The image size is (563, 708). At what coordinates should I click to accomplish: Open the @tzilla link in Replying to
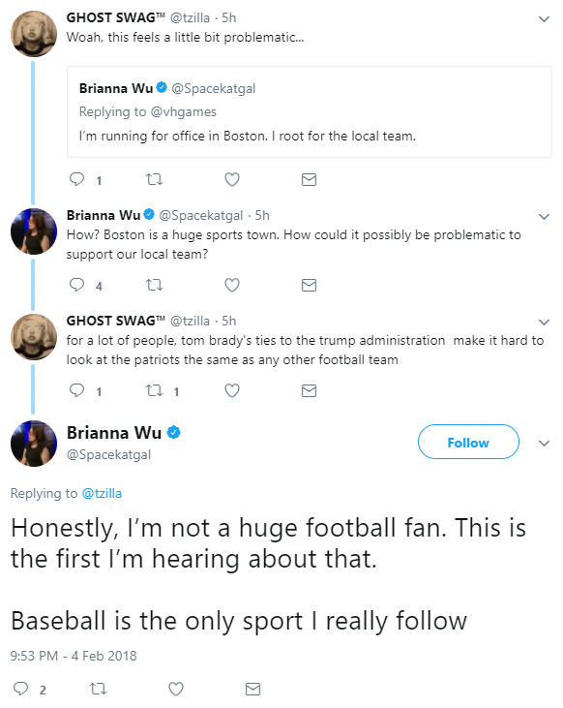(102, 493)
